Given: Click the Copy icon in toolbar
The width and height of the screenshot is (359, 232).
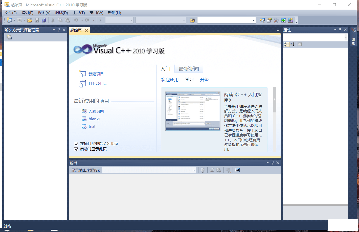Looking at the screenshot, I should (x=60, y=20).
